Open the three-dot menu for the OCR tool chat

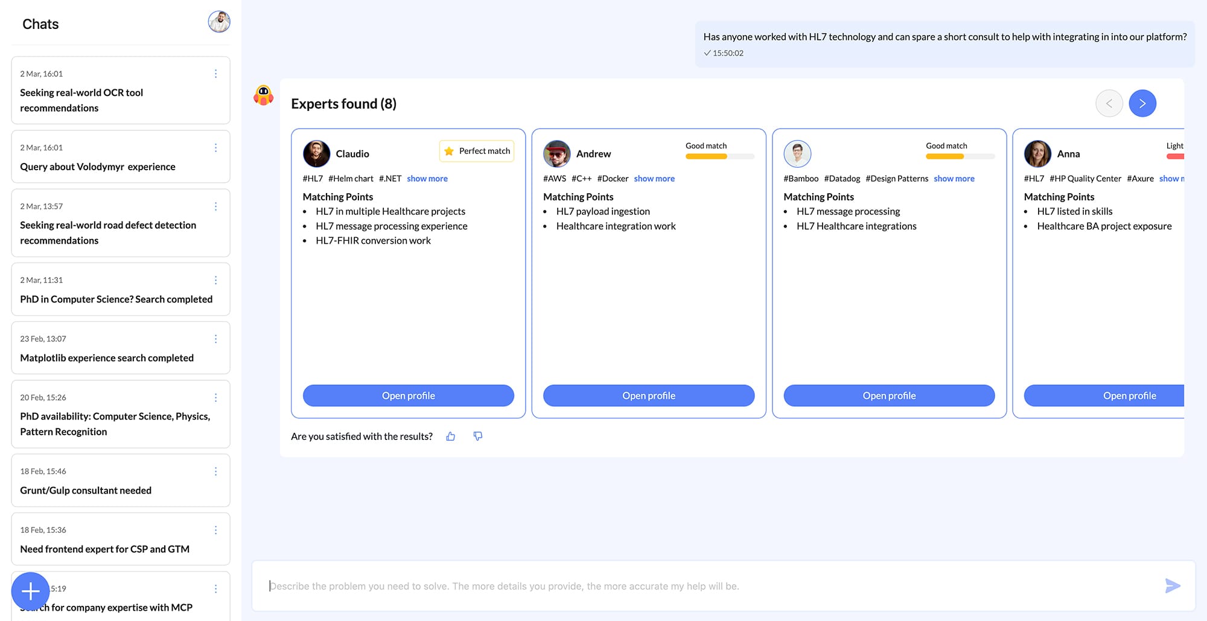coord(216,74)
